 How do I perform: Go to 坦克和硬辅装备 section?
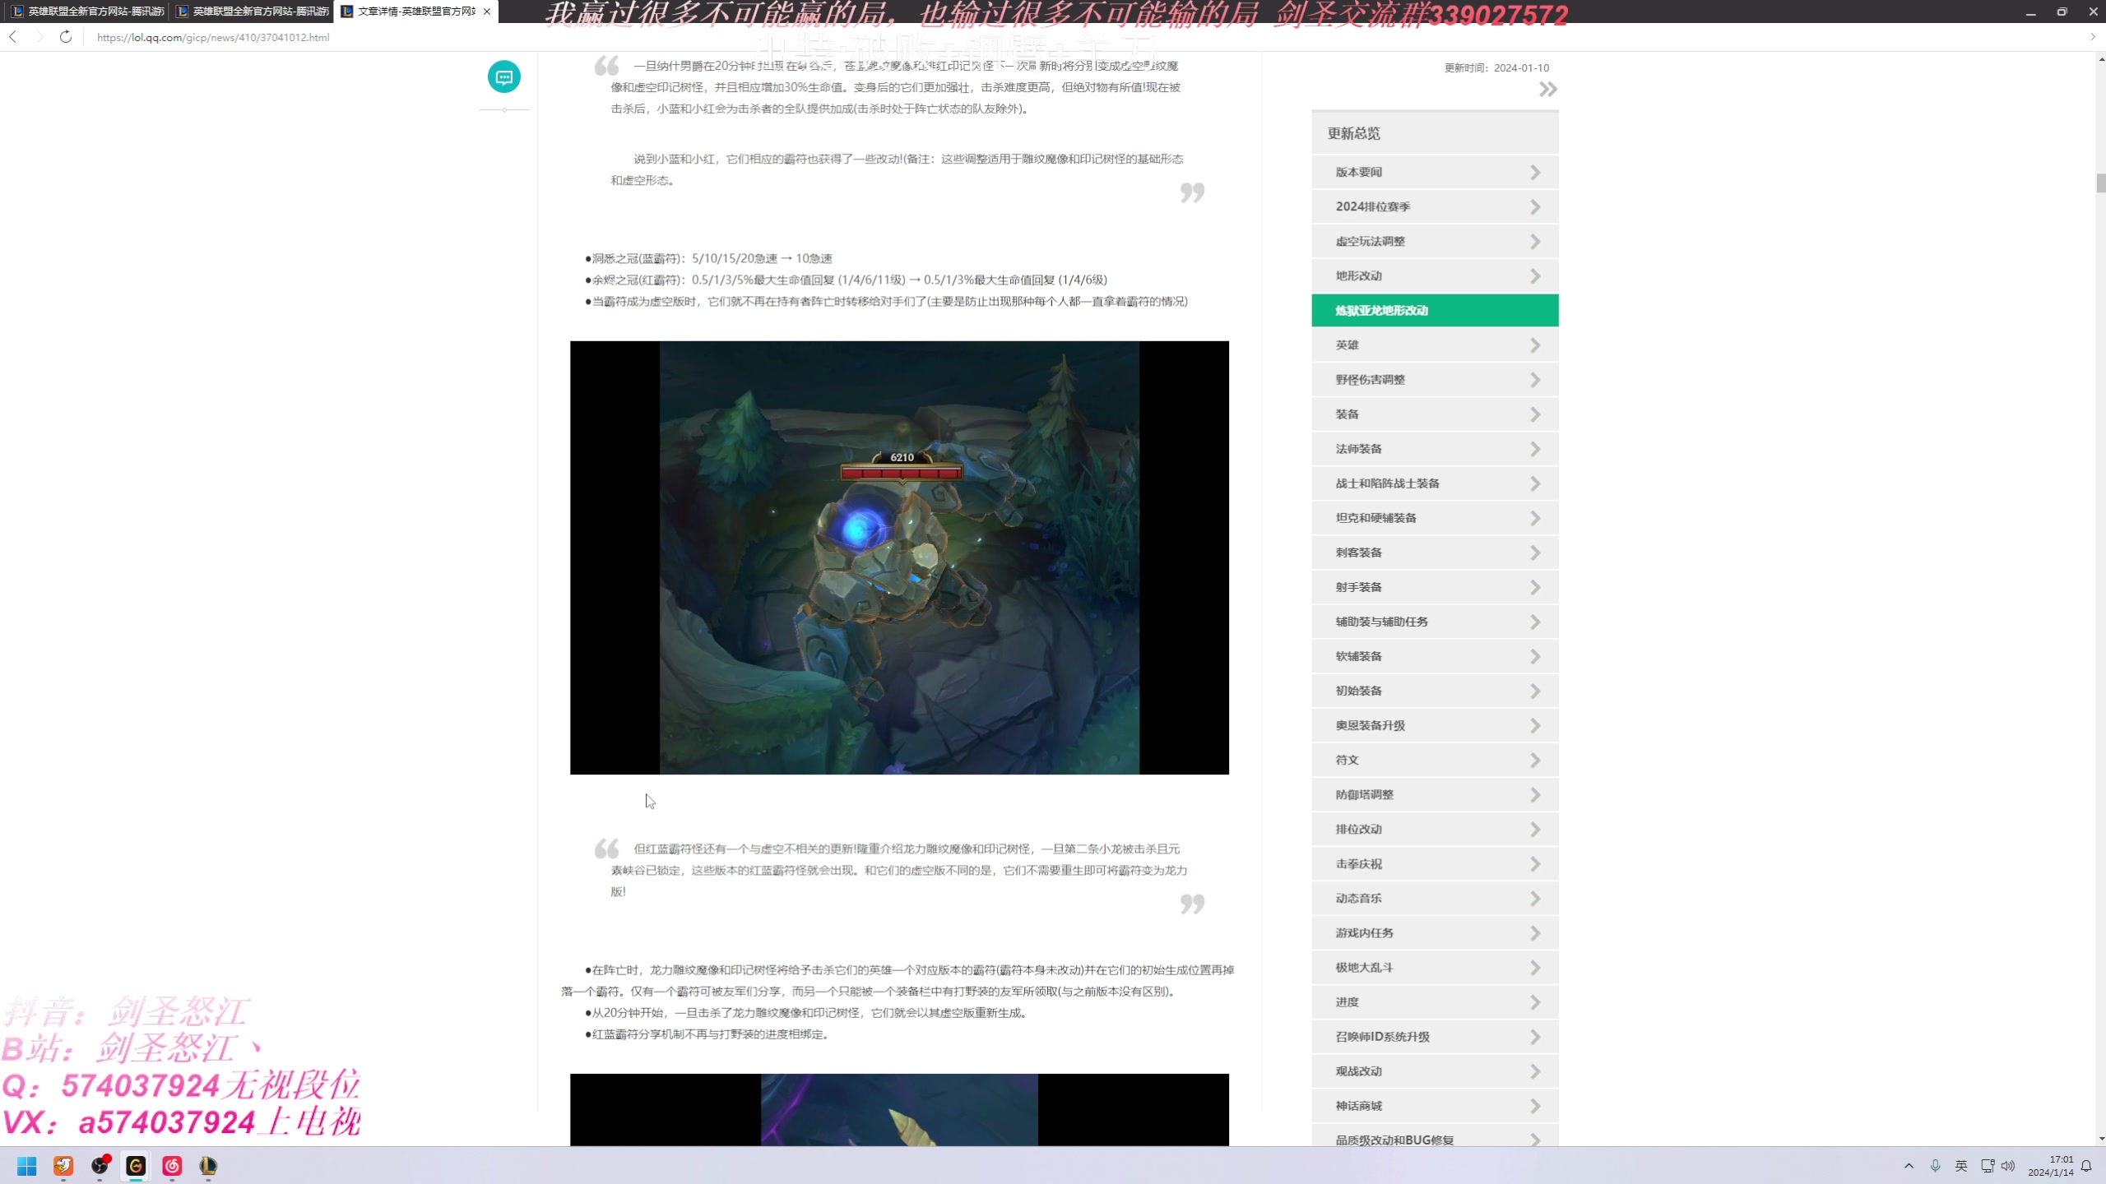(1435, 518)
